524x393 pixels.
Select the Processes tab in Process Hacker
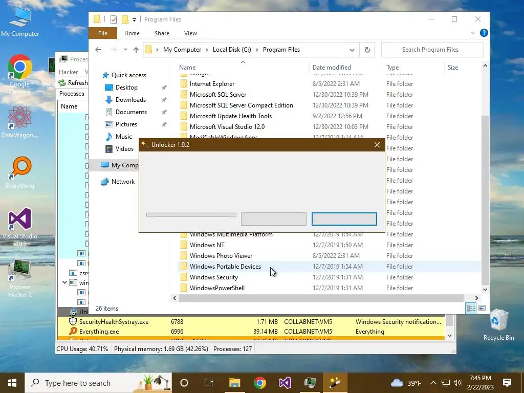(x=72, y=94)
